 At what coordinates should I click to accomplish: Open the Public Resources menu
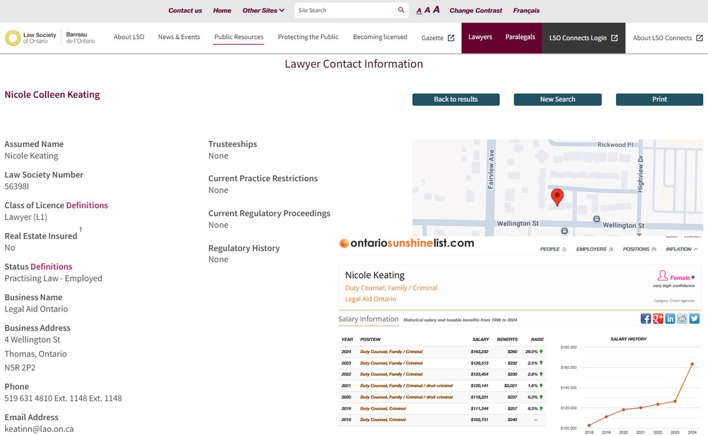(x=239, y=37)
